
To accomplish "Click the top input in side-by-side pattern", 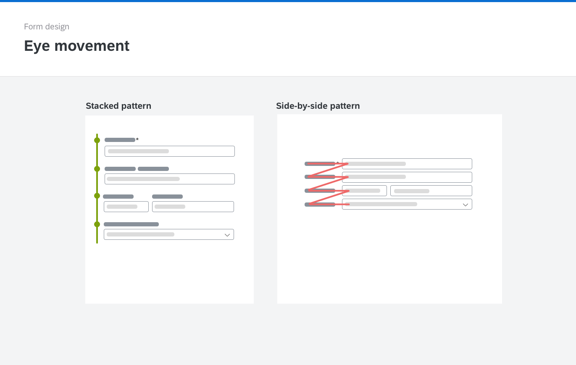I will pos(407,164).
